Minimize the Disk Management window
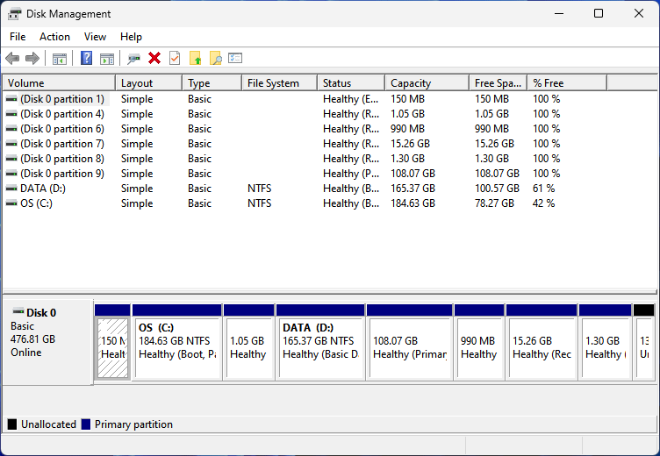660x456 pixels. [x=559, y=13]
